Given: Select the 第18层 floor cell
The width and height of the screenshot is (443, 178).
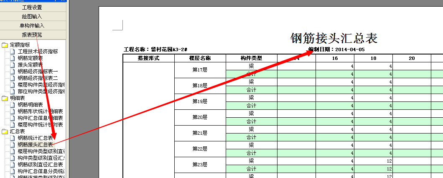Looking at the screenshot, I should [200, 86].
